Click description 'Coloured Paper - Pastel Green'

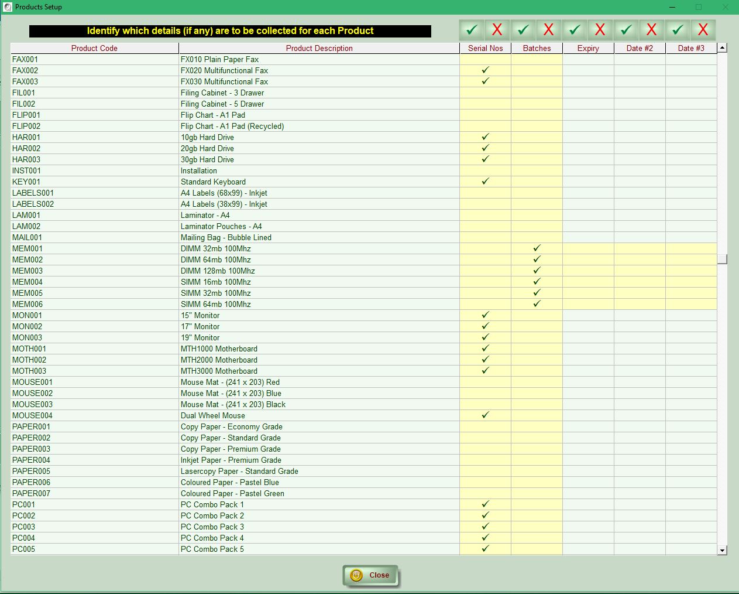(232, 493)
